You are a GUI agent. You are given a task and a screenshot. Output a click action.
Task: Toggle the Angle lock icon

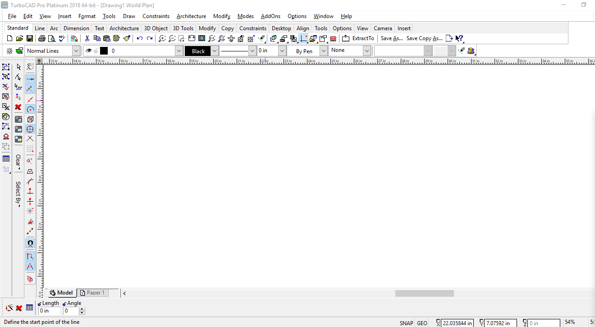64,304
